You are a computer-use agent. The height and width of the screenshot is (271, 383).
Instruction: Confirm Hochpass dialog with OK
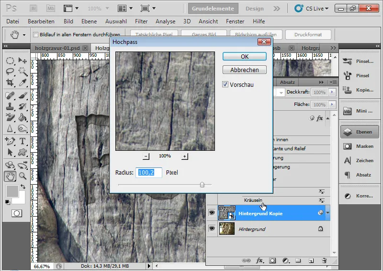[x=245, y=56]
